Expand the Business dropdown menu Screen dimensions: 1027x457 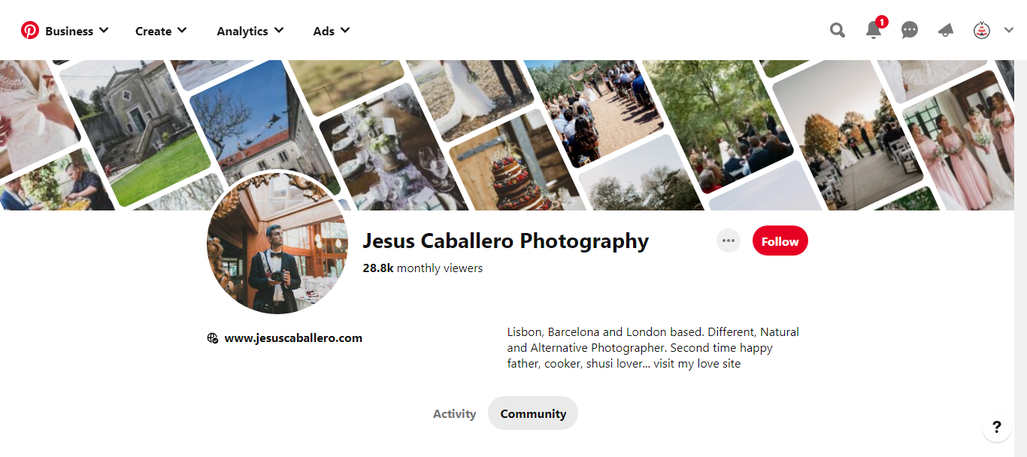(x=77, y=31)
